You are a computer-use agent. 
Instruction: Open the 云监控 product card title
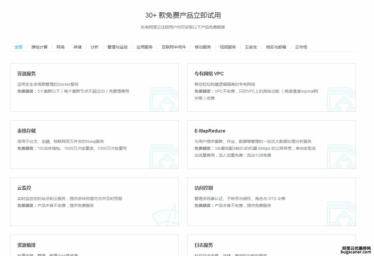24,188
